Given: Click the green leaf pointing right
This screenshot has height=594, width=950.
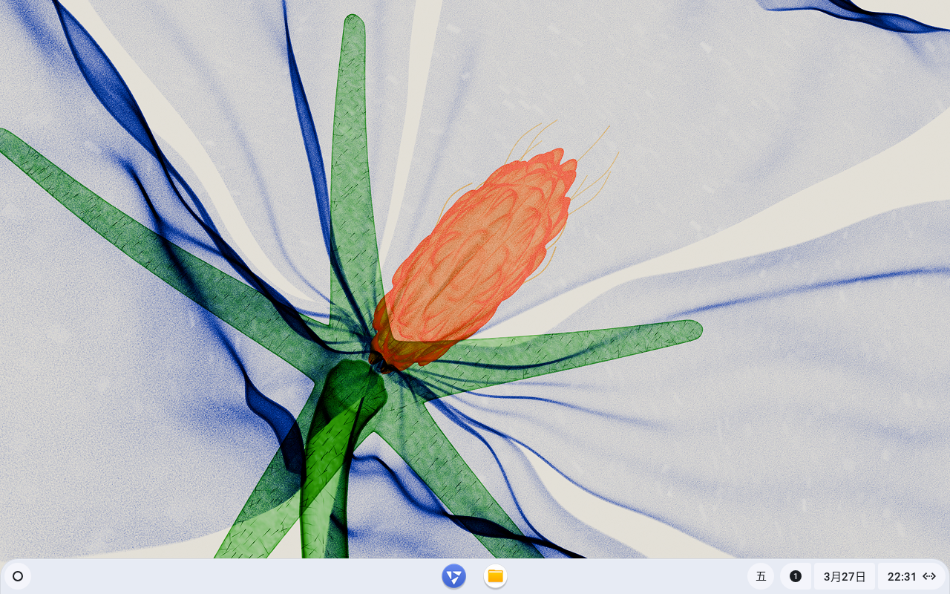Looking at the screenshot, I should pyautogui.click(x=594, y=342).
